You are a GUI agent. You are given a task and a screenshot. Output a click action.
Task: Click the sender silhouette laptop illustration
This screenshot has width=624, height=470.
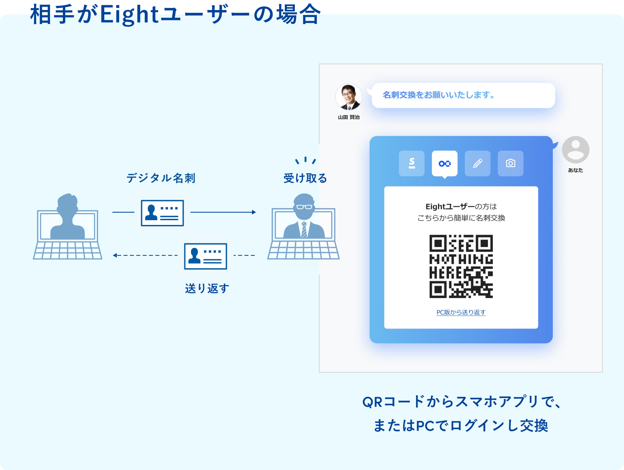(68, 227)
